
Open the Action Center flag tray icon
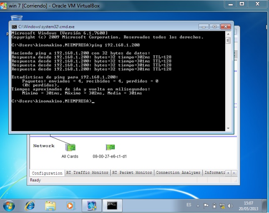[x=206, y=205]
